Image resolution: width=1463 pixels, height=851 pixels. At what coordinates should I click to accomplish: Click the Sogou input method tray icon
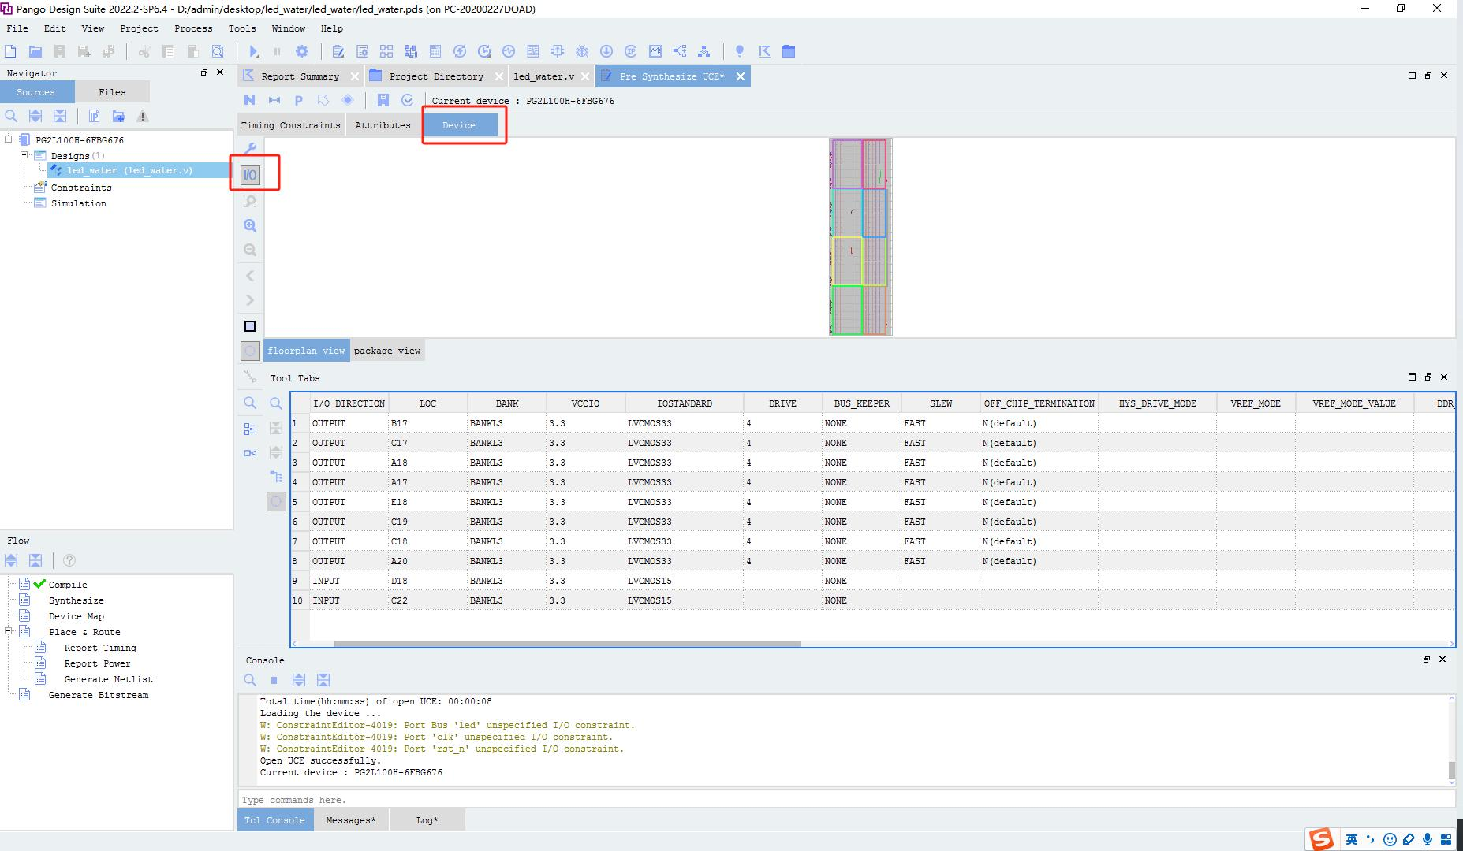point(1321,839)
